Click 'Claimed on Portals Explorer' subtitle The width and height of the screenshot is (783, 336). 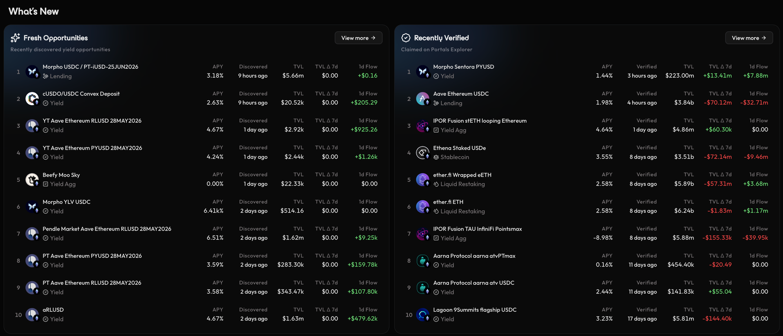tap(437, 50)
